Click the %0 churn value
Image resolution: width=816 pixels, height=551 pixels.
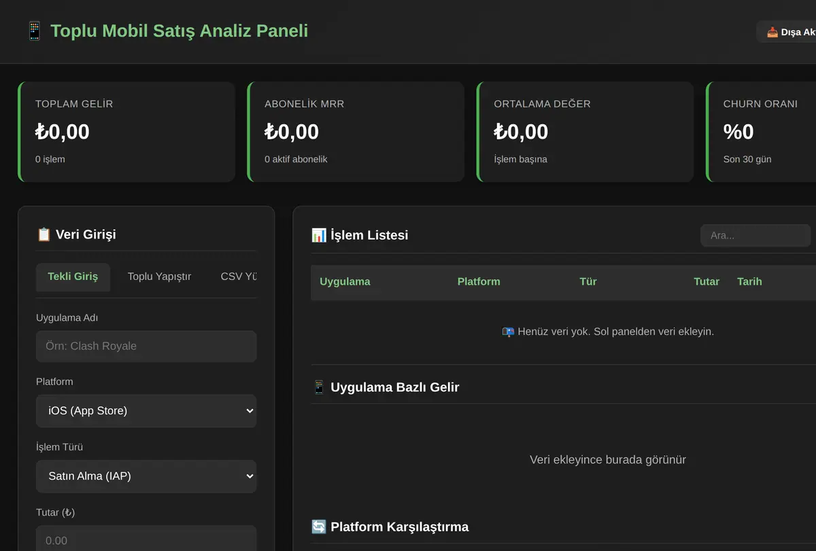[738, 132]
